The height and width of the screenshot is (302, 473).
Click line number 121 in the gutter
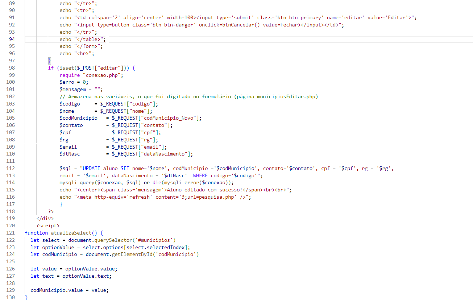[x=11, y=233]
